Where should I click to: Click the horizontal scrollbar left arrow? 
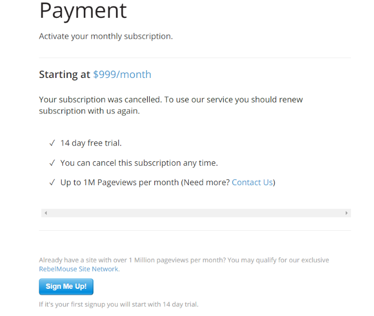(x=46, y=213)
